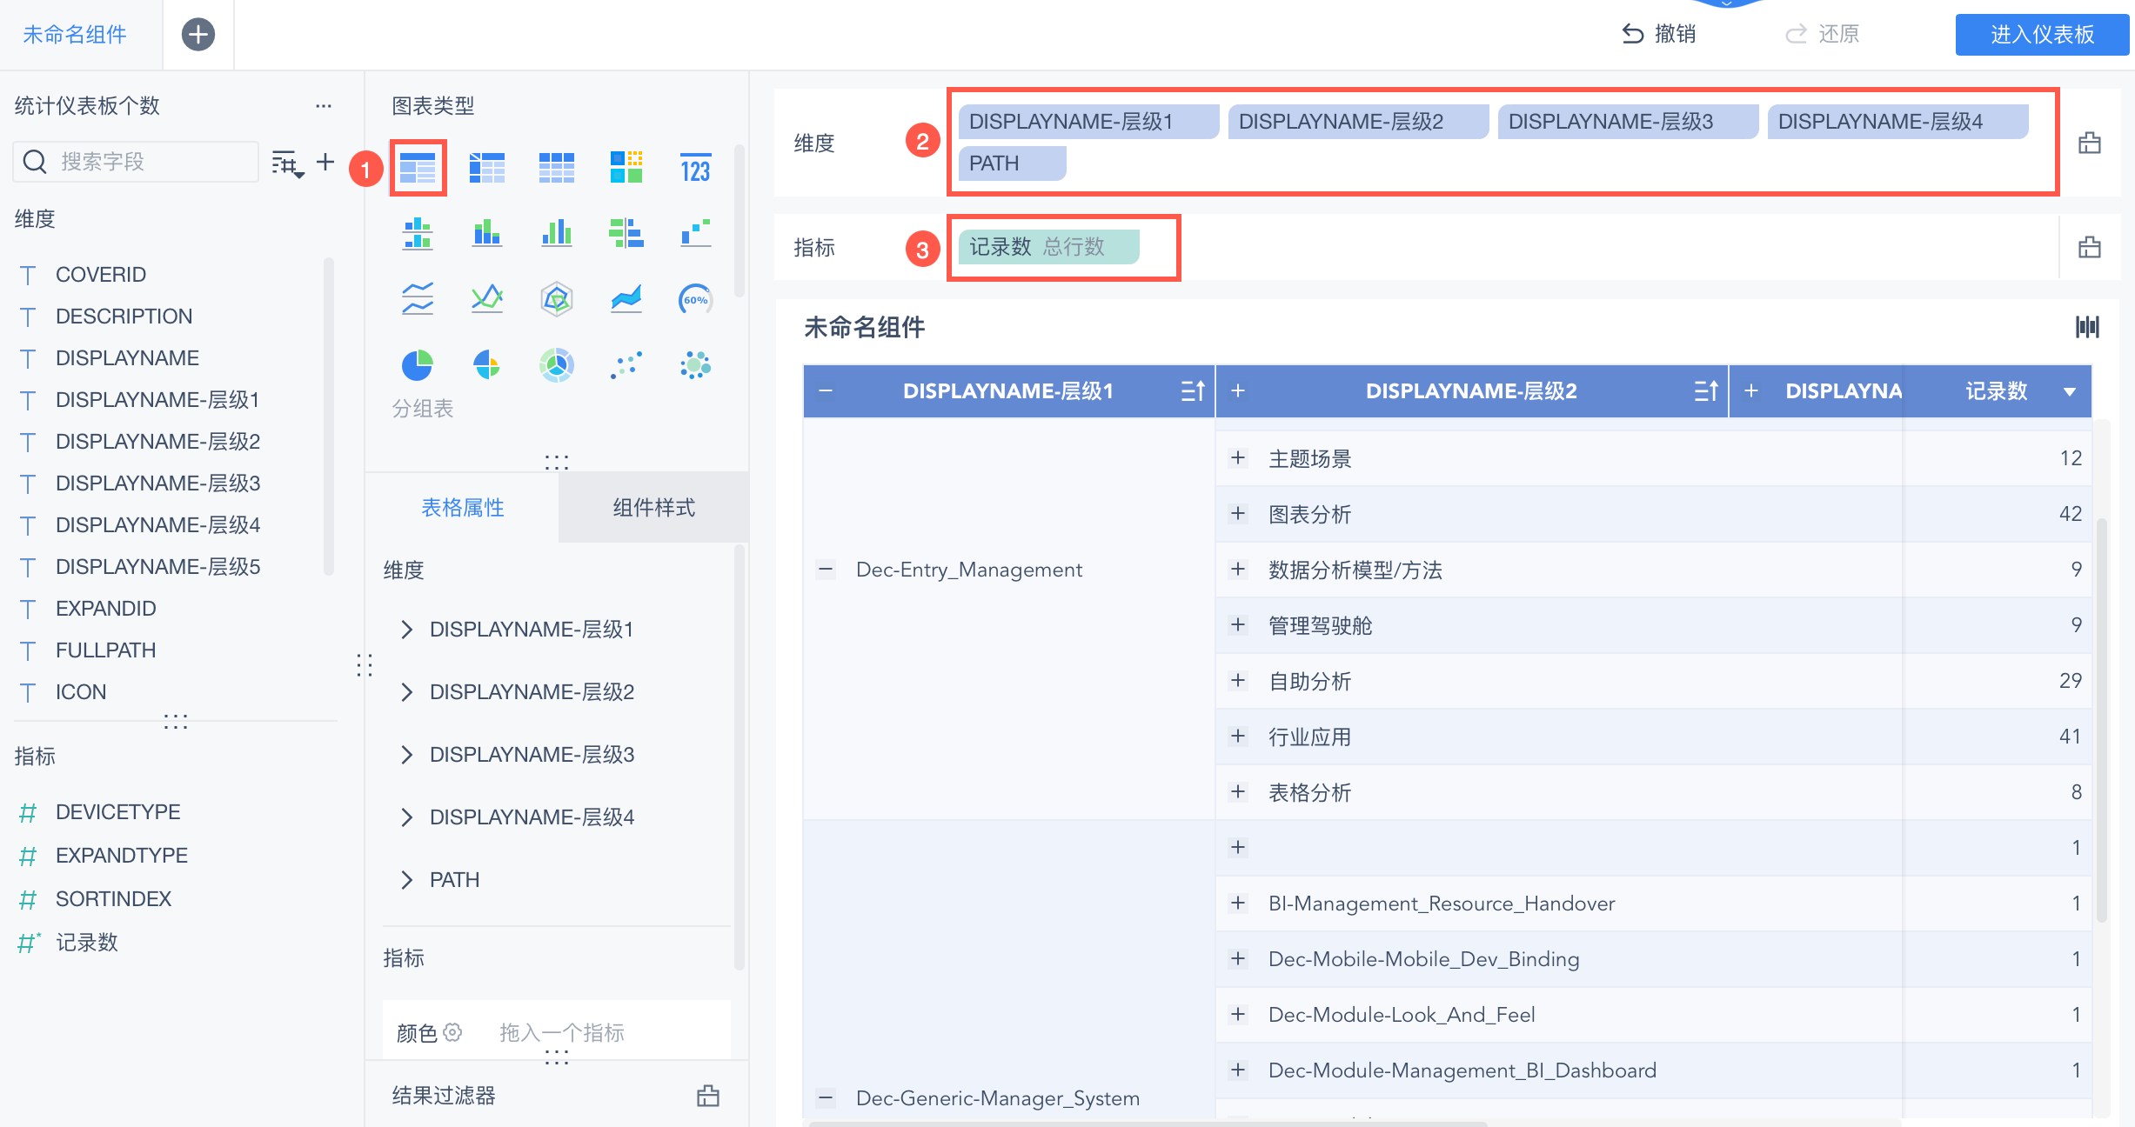Click the cross table chart icon
This screenshot has width=2135, height=1127.
[487, 169]
